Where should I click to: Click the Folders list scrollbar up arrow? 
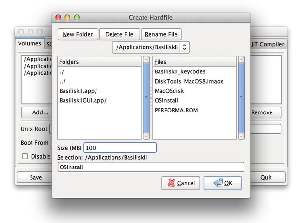[x=146, y=60]
